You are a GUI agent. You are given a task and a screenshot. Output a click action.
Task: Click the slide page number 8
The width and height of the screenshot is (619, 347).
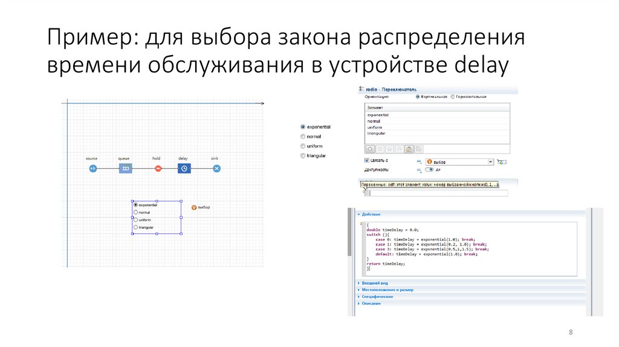(x=571, y=332)
